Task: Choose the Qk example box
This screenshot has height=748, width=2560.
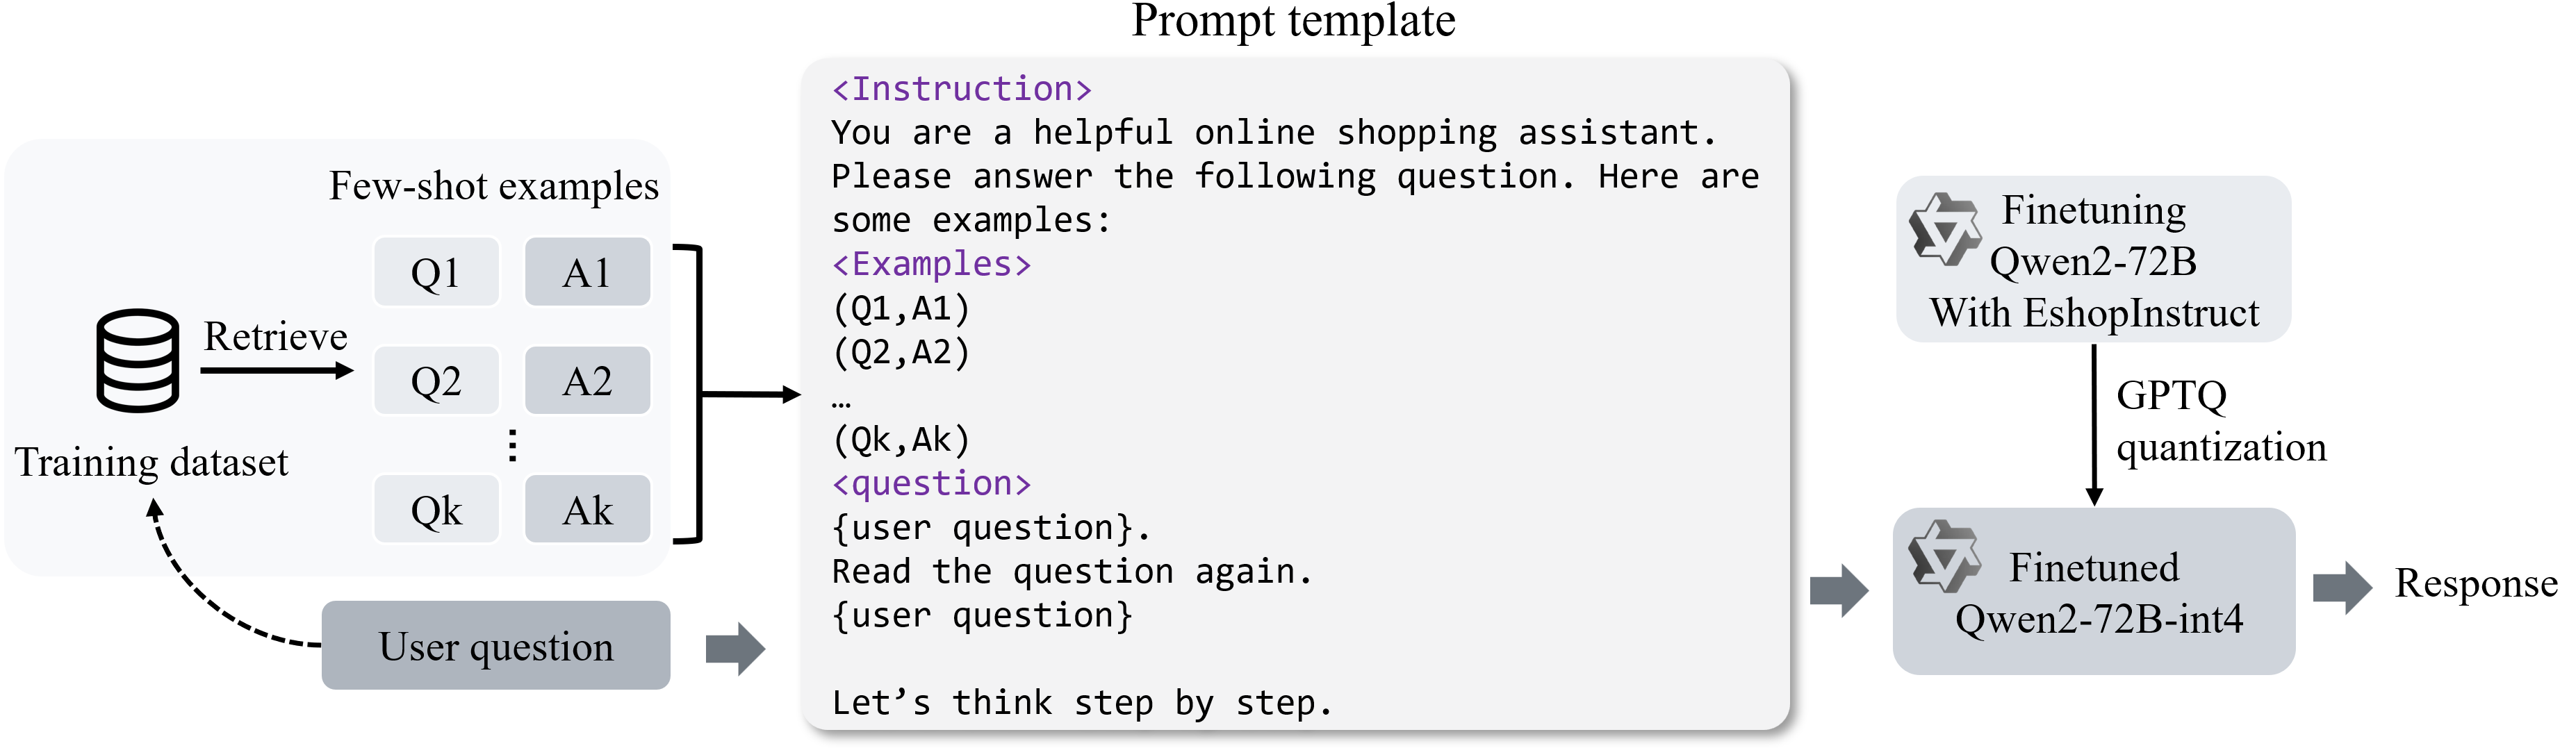Action: pyautogui.click(x=436, y=510)
